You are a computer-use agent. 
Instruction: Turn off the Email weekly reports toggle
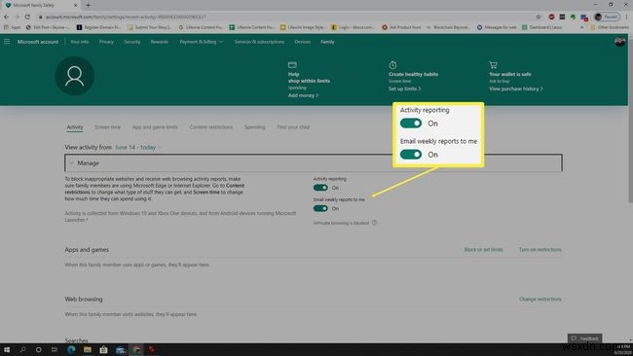point(320,208)
